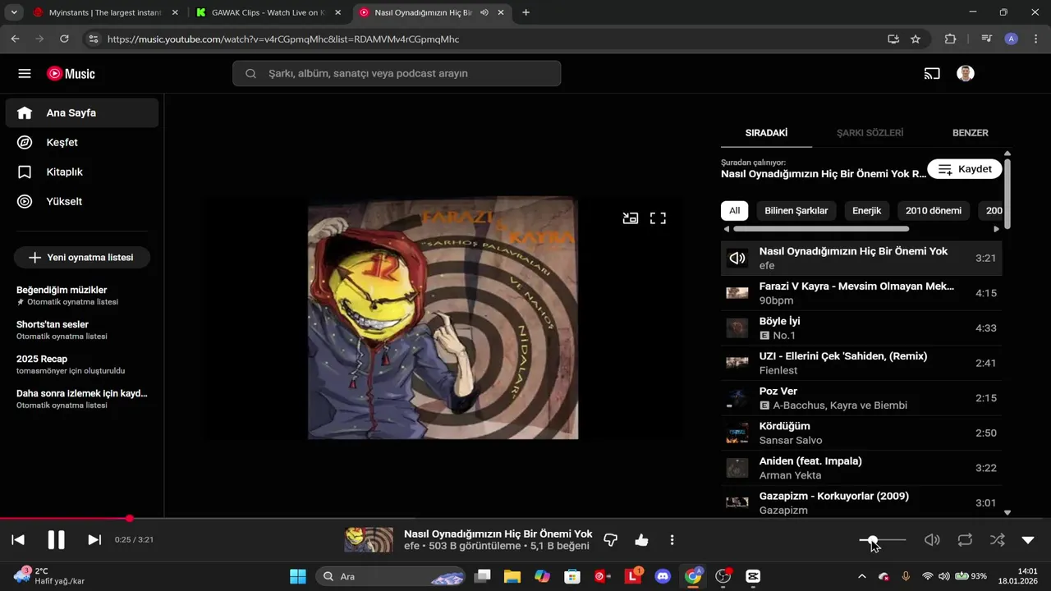
Task: Select the Enerjik filter chip
Action: point(866,211)
